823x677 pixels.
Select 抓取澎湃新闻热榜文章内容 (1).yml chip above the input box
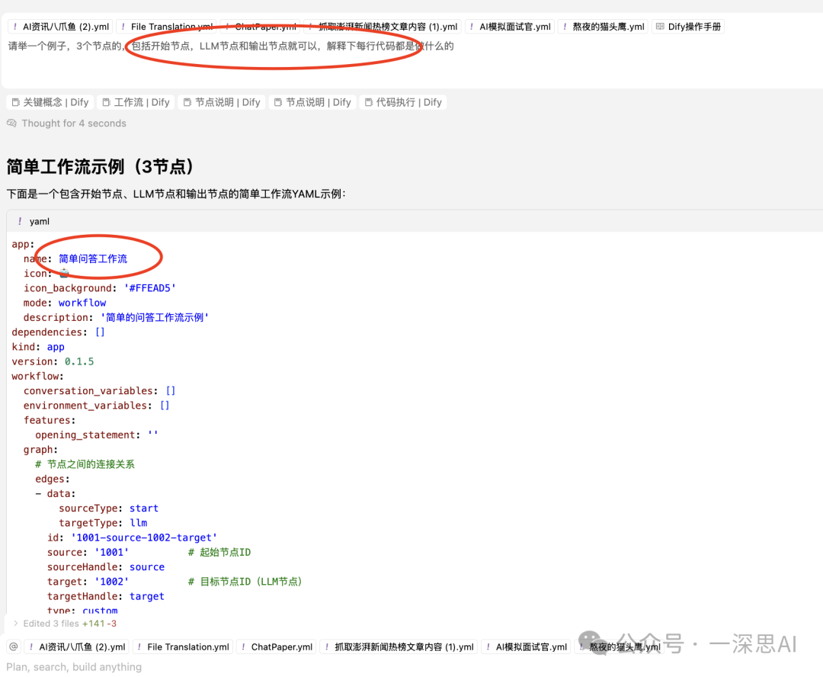399,647
